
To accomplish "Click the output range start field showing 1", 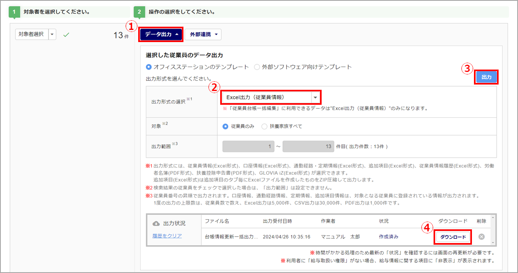I will coord(249,146).
